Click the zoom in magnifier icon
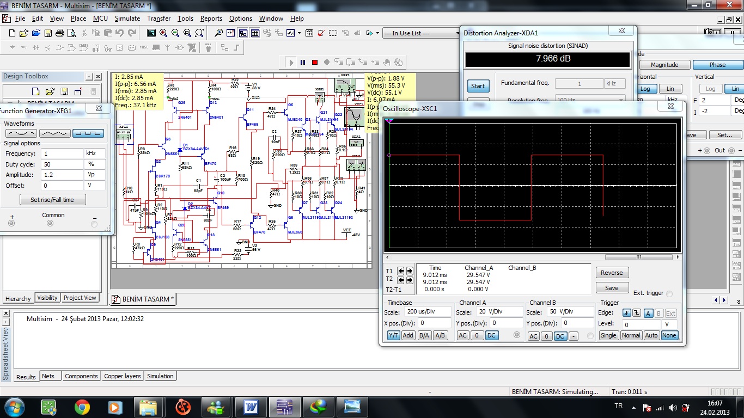The width and height of the screenshot is (744, 418). [163, 33]
